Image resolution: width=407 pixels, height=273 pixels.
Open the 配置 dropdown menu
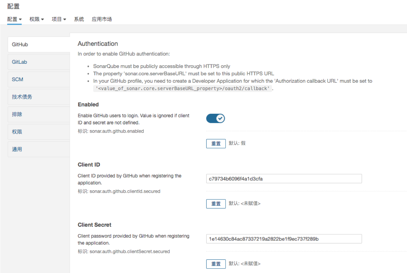pos(14,19)
